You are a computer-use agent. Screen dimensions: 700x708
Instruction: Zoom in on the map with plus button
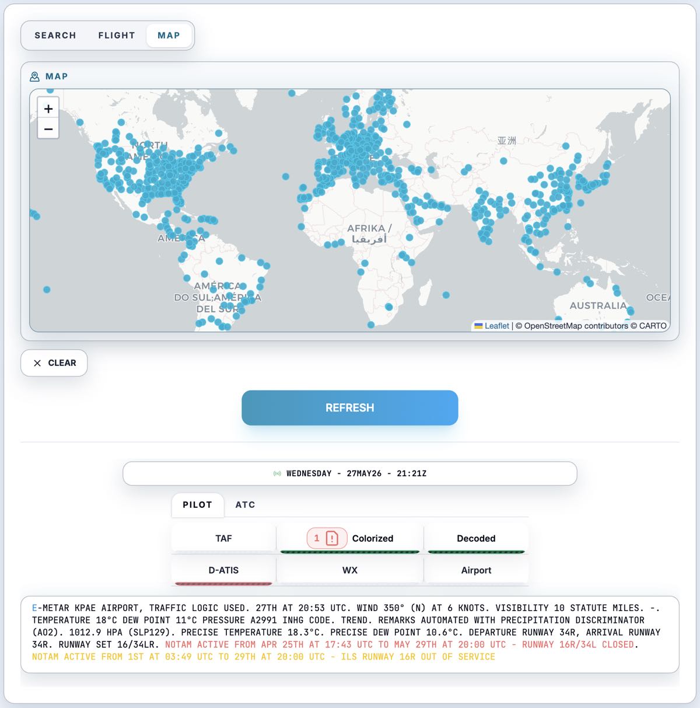[x=48, y=109]
